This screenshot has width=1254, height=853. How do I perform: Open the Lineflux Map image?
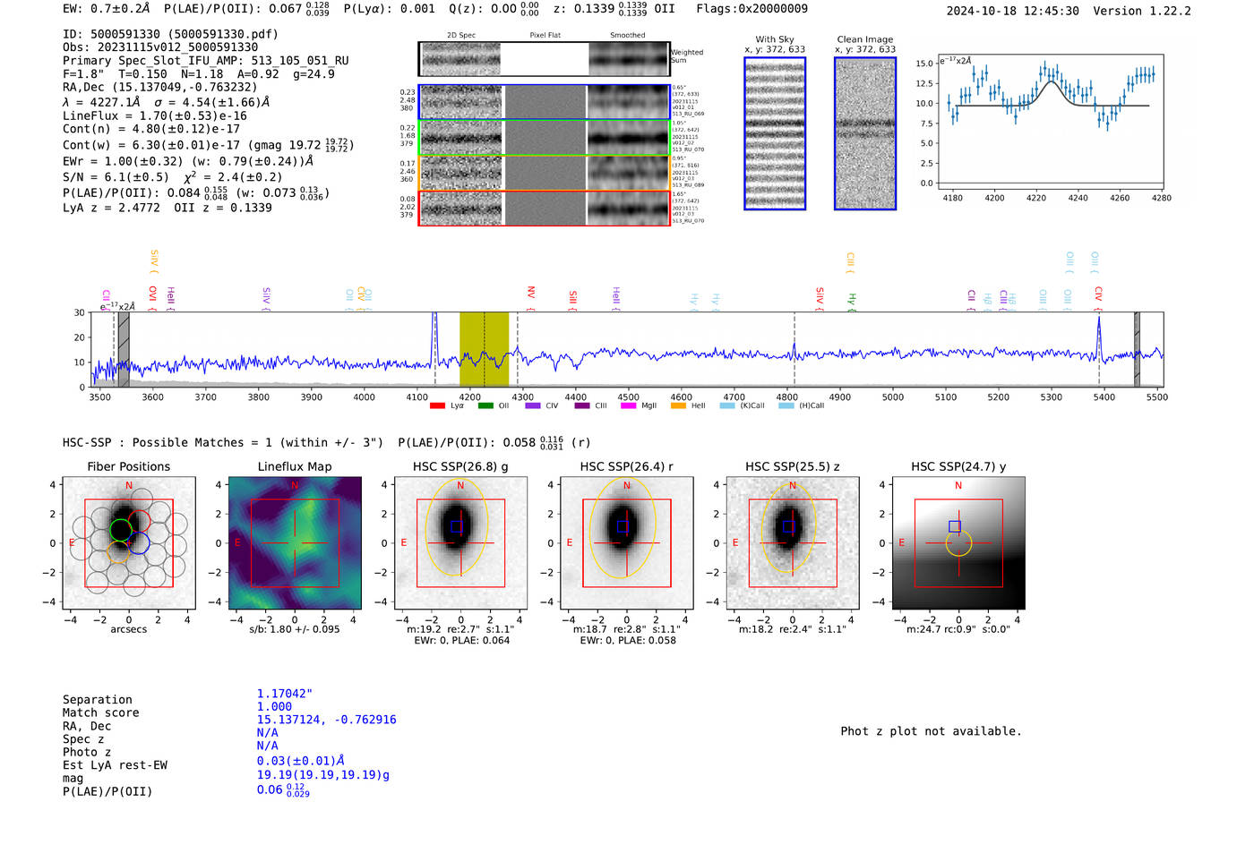tap(295, 543)
